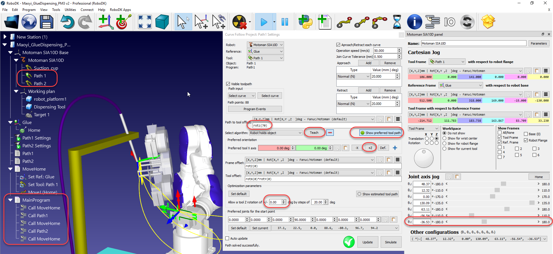Open the Tools menu
Viewport: 553px width, 254px height.
[x=56, y=10]
